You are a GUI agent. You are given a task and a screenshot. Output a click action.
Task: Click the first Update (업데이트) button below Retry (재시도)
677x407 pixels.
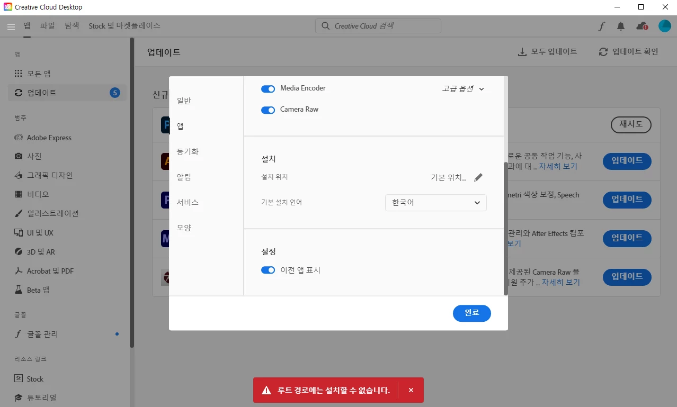tap(627, 161)
